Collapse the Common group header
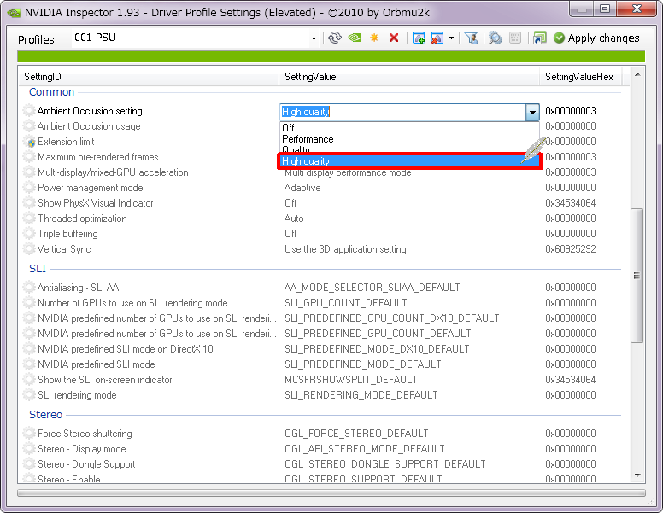This screenshot has width=663, height=513. [51, 92]
